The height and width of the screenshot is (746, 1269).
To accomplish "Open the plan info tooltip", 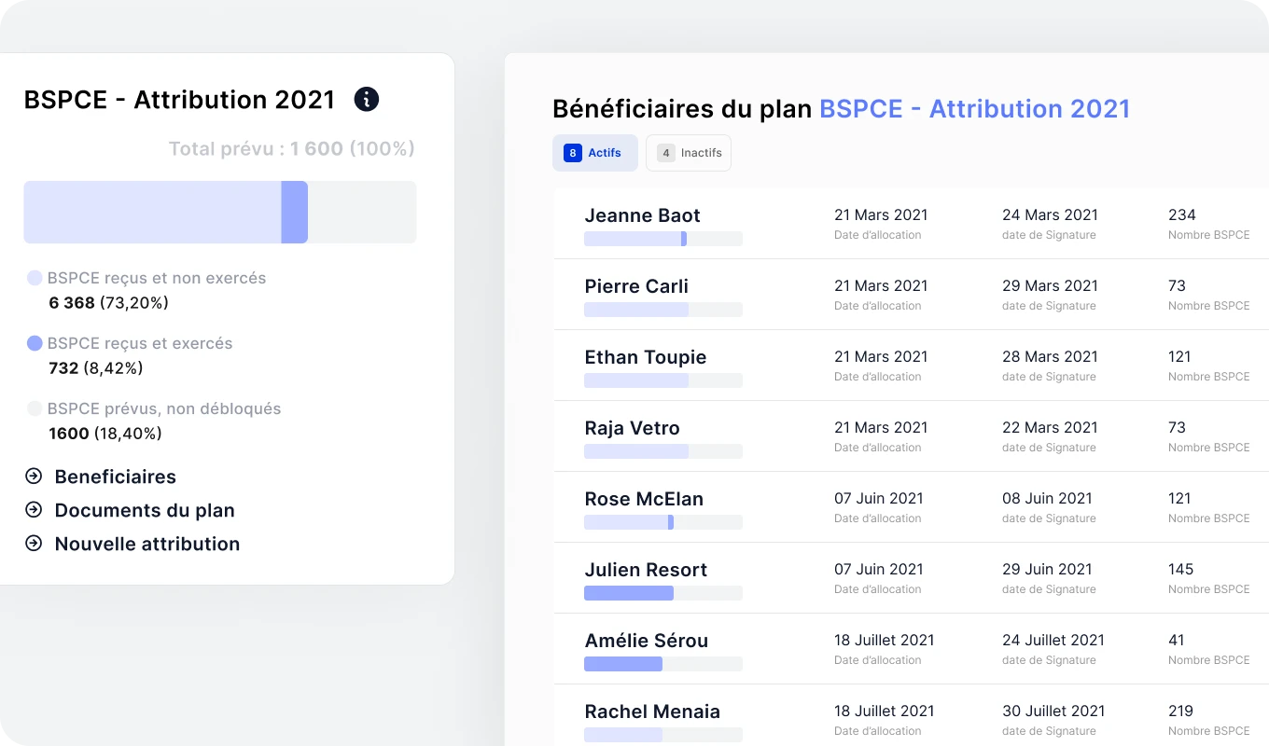I will pos(366,99).
